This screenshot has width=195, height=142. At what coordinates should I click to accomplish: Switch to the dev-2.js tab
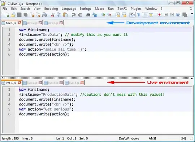click(32, 23)
